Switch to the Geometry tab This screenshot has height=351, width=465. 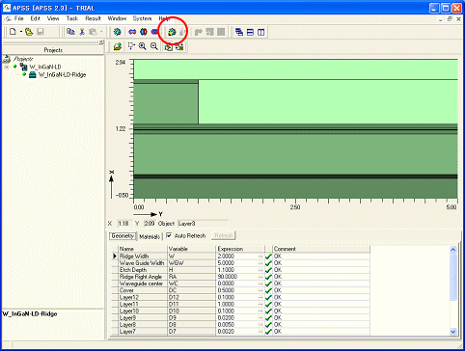[x=123, y=235]
